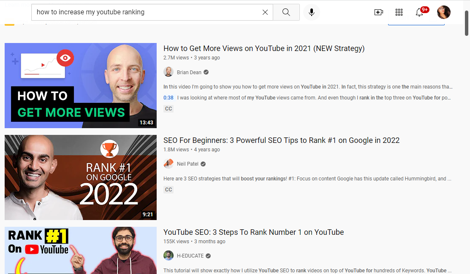470x274 pixels.
Task: Start voice search with the microphone icon
Action: point(312,12)
